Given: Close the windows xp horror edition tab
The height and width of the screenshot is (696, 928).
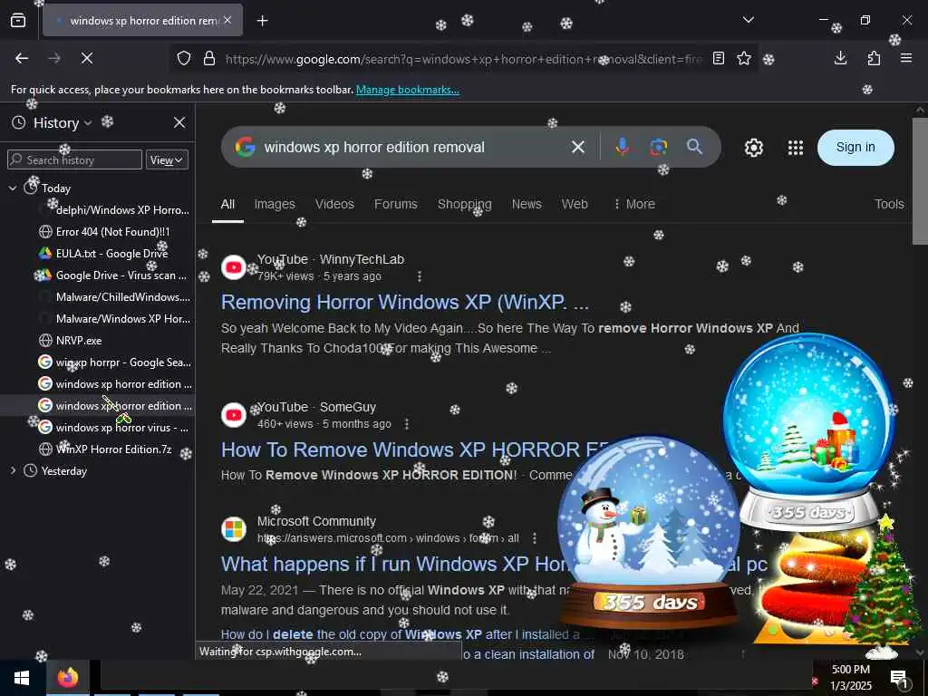Looking at the screenshot, I should (x=227, y=20).
